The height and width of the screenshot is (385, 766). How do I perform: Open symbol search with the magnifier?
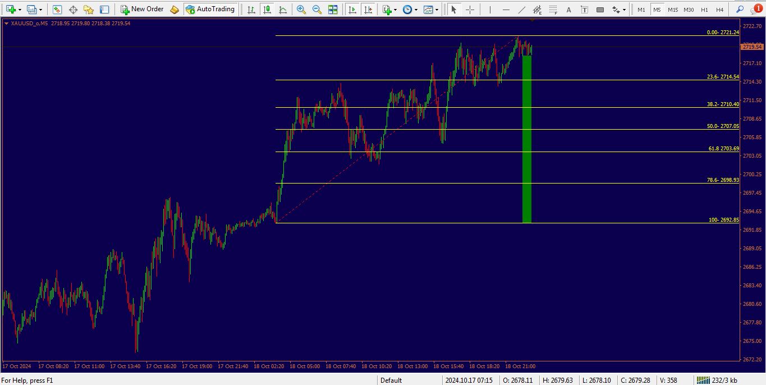[x=740, y=9]
